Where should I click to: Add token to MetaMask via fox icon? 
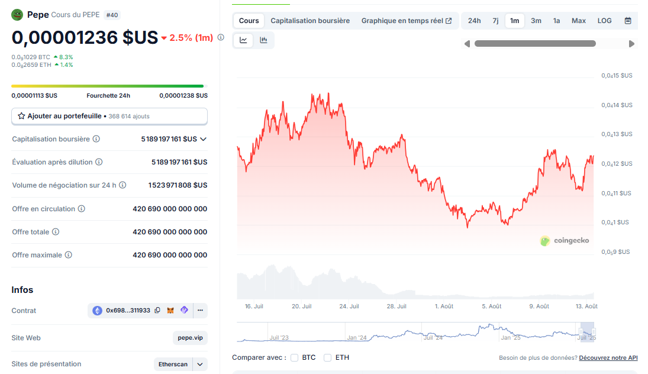point(170,310)
